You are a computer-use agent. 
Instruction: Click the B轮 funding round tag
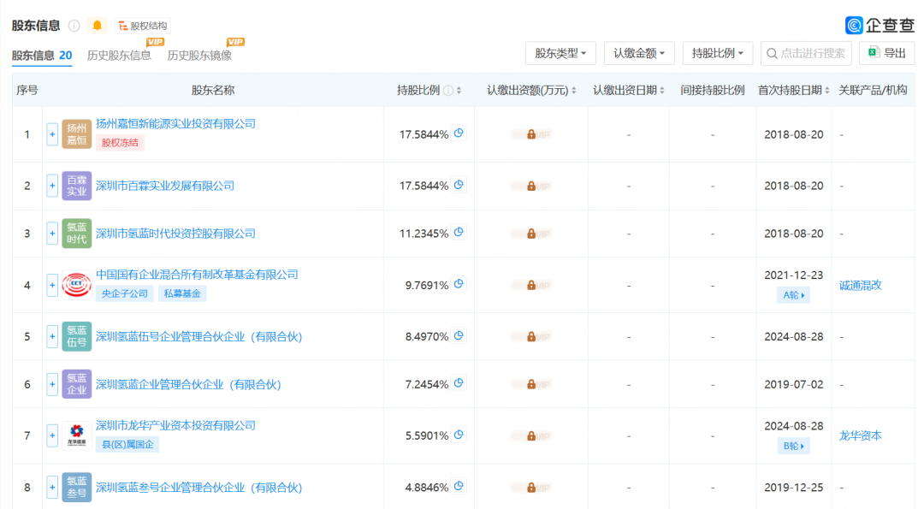(x=793, y=446)
